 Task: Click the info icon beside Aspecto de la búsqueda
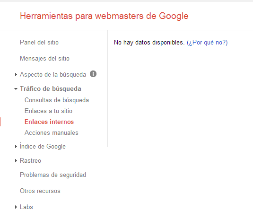pyautogui.click(x=93, y=74)
